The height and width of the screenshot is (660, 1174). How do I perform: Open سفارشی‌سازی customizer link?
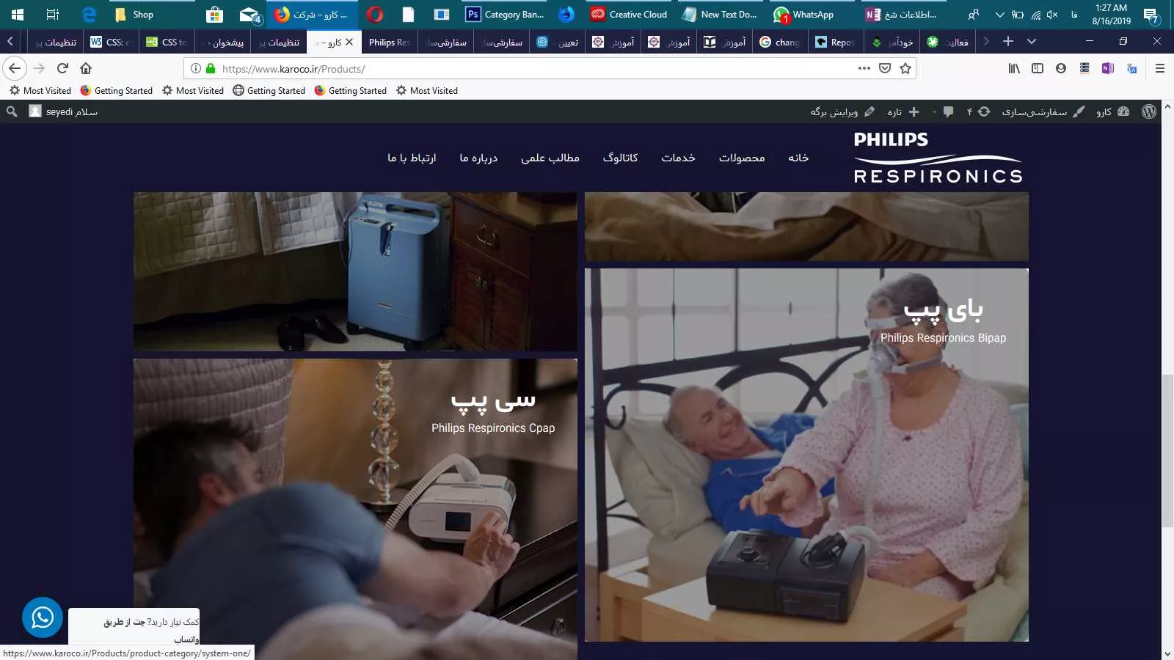(1043, 111)
